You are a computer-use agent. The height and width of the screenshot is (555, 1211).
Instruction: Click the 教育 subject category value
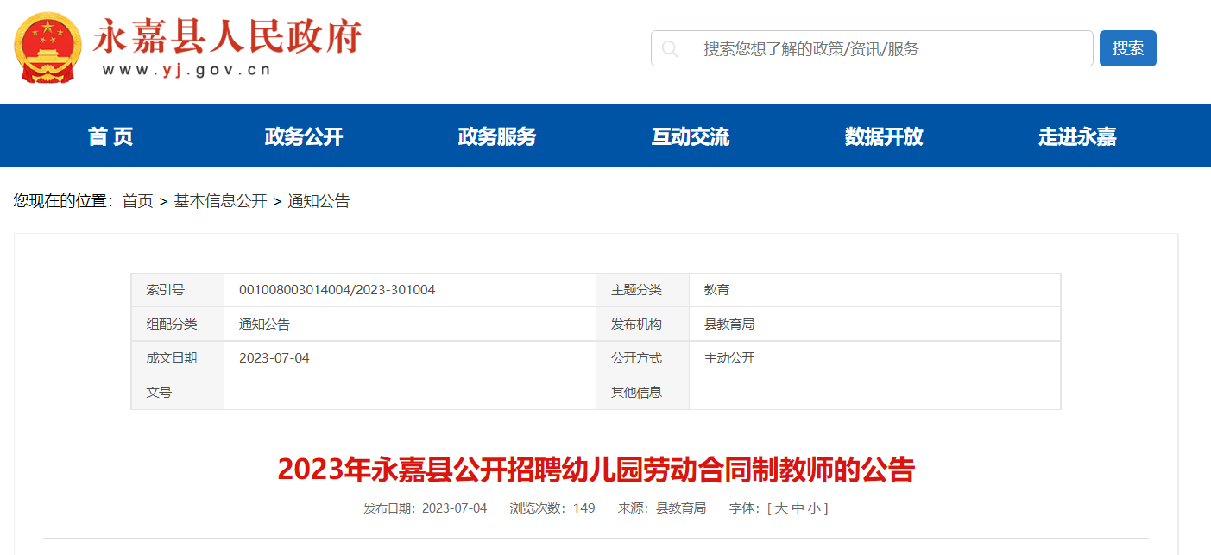716,290
